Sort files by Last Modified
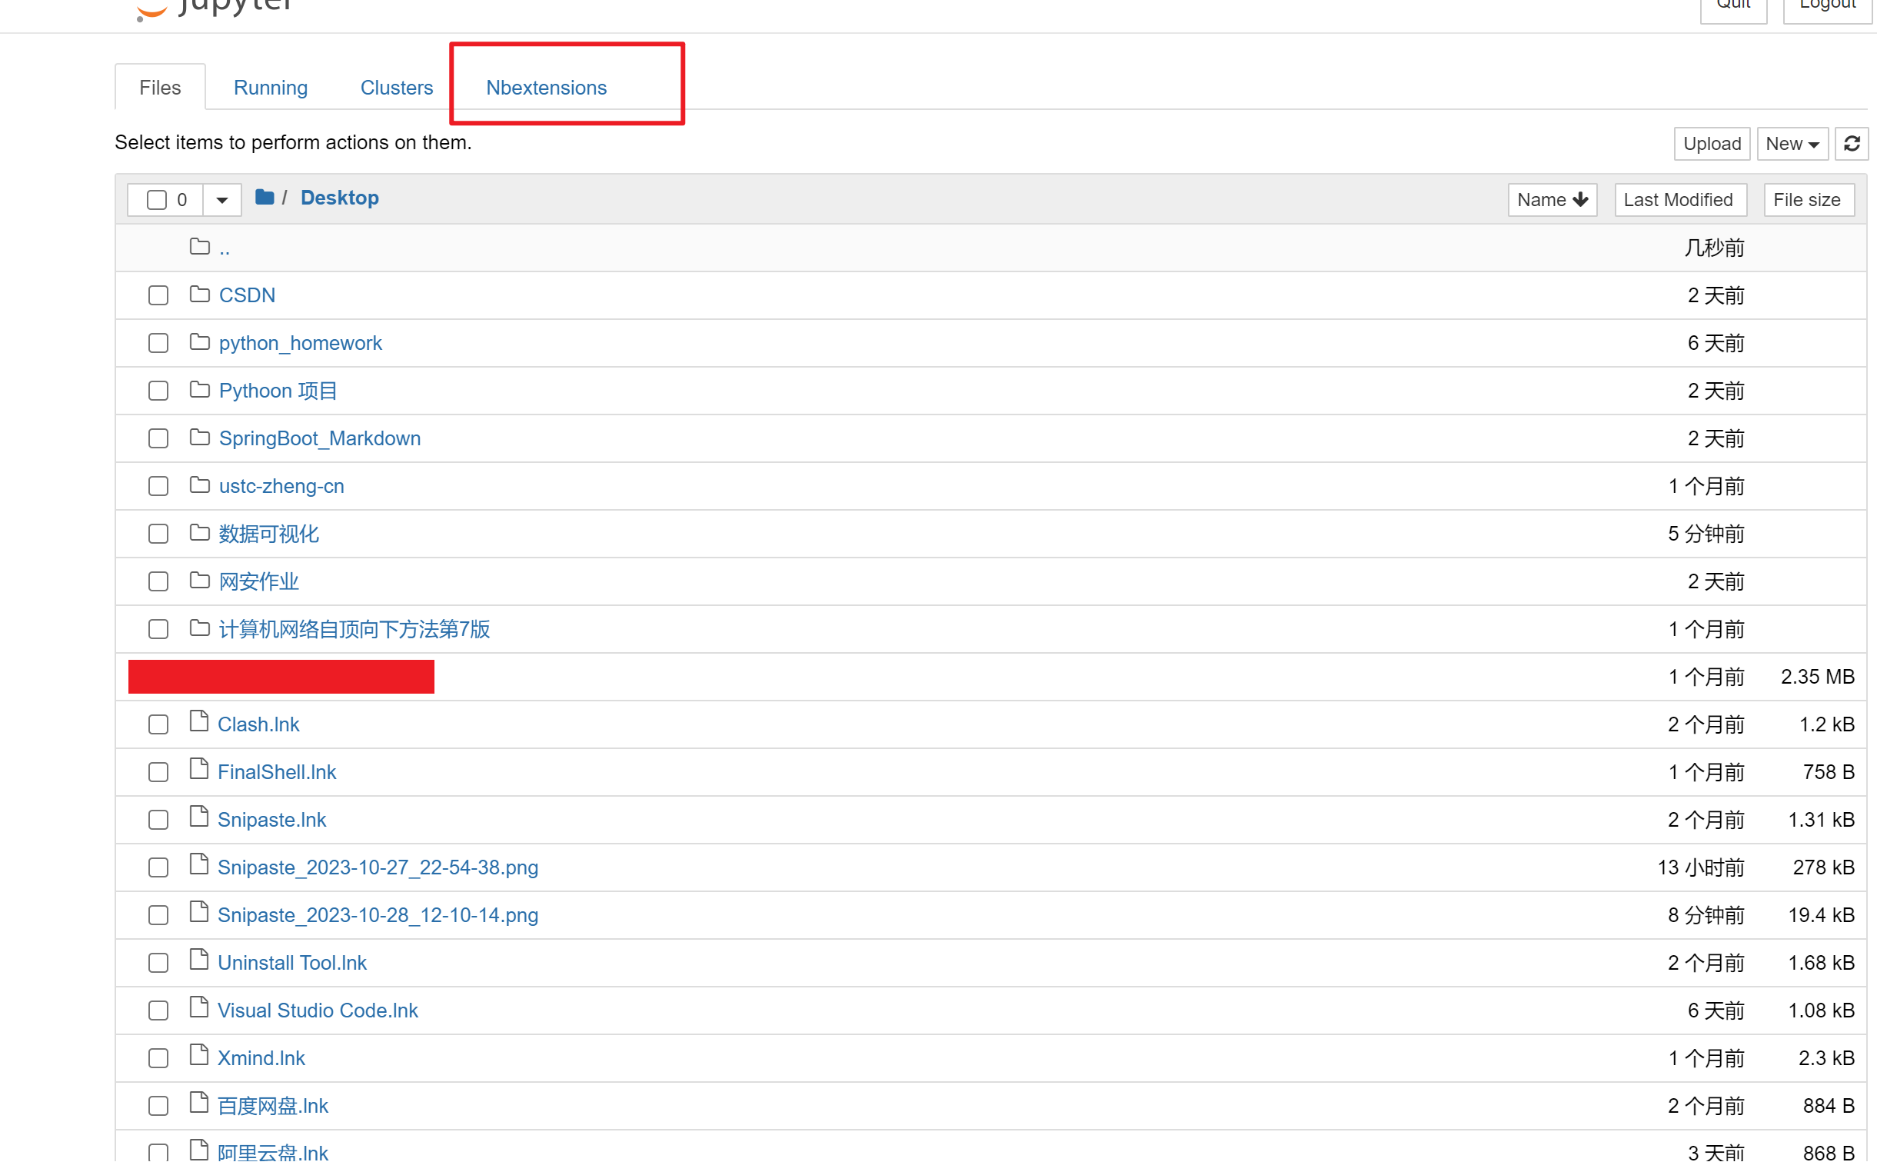 pos(1680,199)
